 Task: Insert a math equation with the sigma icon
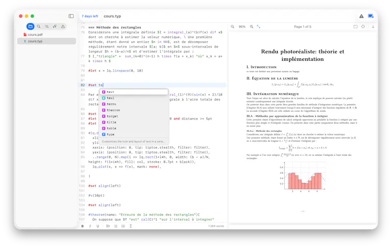pos(131,226)
